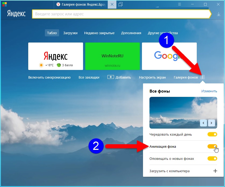The width and height of the screenshot is (225, 187).
Task: Open downloads arrow icon
Action: coord(219,14)
